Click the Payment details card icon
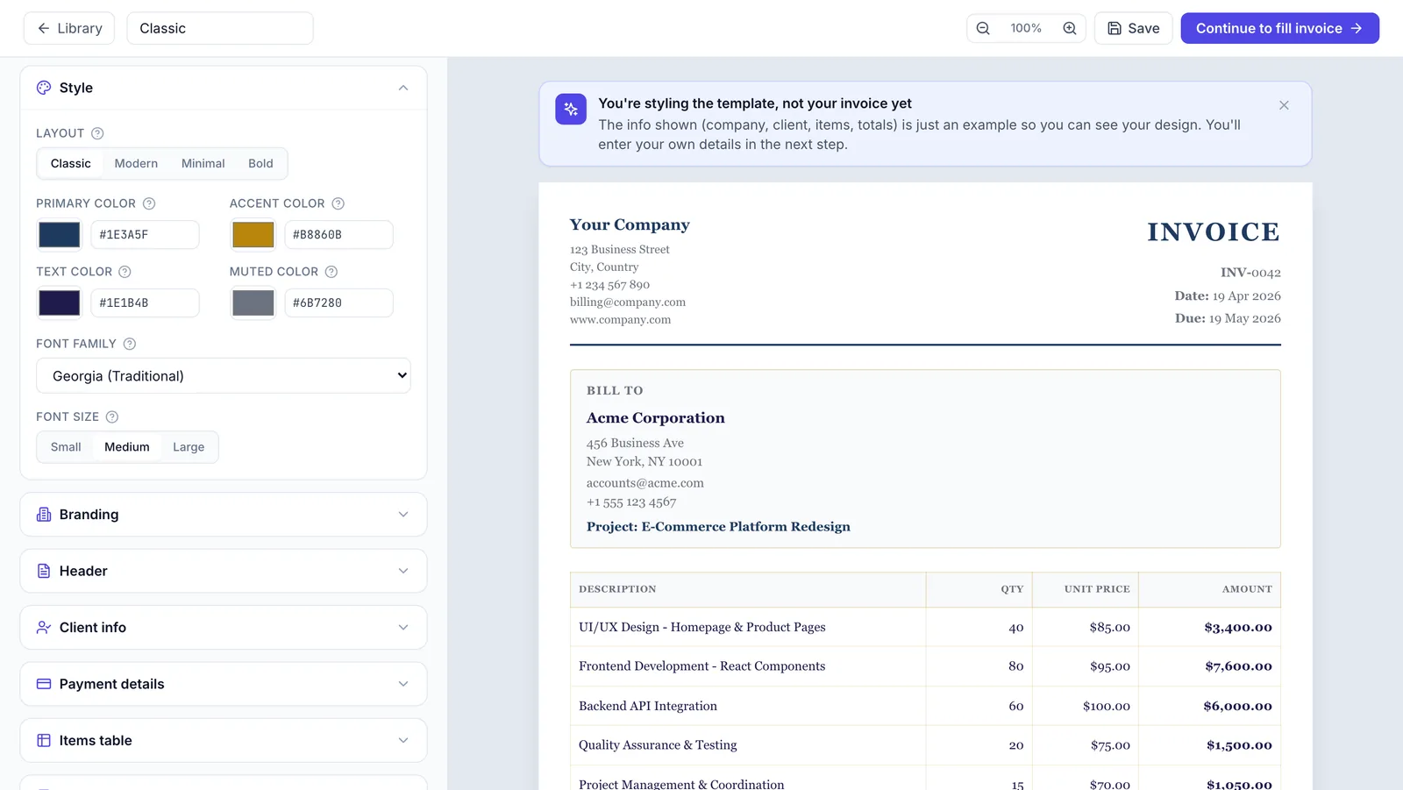Screen dimensions: 1403x790 43,684
